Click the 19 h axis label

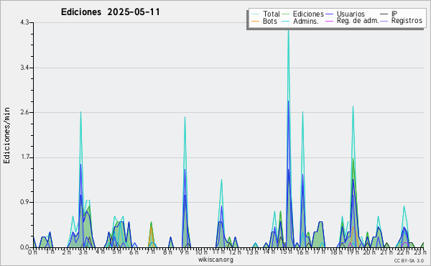coord(353,252)
